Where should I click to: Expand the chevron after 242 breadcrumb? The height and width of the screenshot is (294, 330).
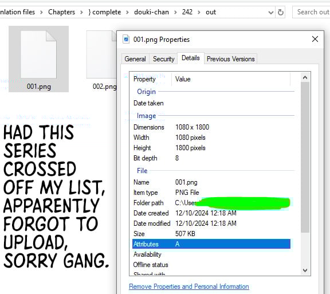tap(199, 13)
